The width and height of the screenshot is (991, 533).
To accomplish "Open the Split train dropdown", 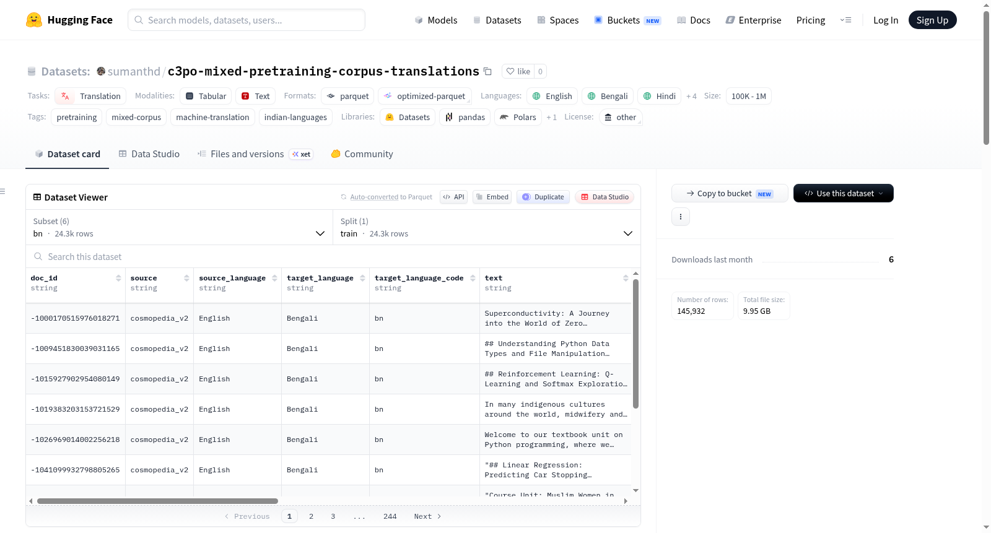I will (486, 227).
